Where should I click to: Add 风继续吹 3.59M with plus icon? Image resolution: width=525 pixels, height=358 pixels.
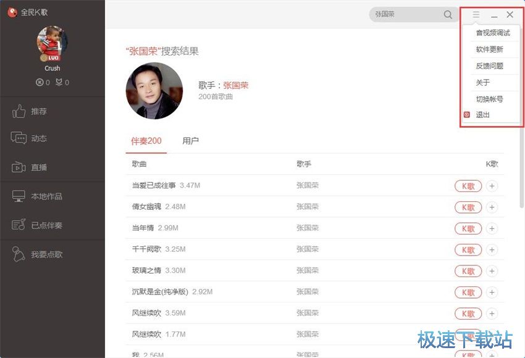492,314
